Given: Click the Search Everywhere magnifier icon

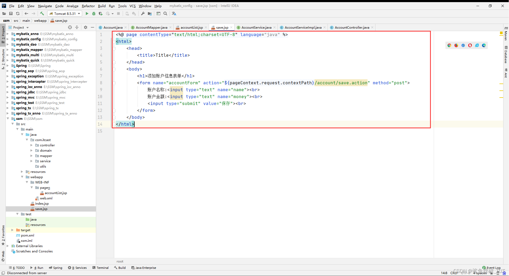Looking at the screenshot, I should [x=165, y=14].
